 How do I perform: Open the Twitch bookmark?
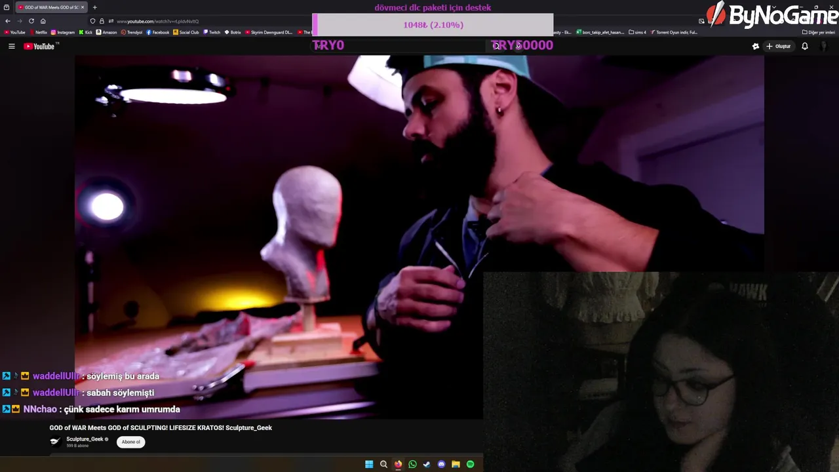point(212,32)
